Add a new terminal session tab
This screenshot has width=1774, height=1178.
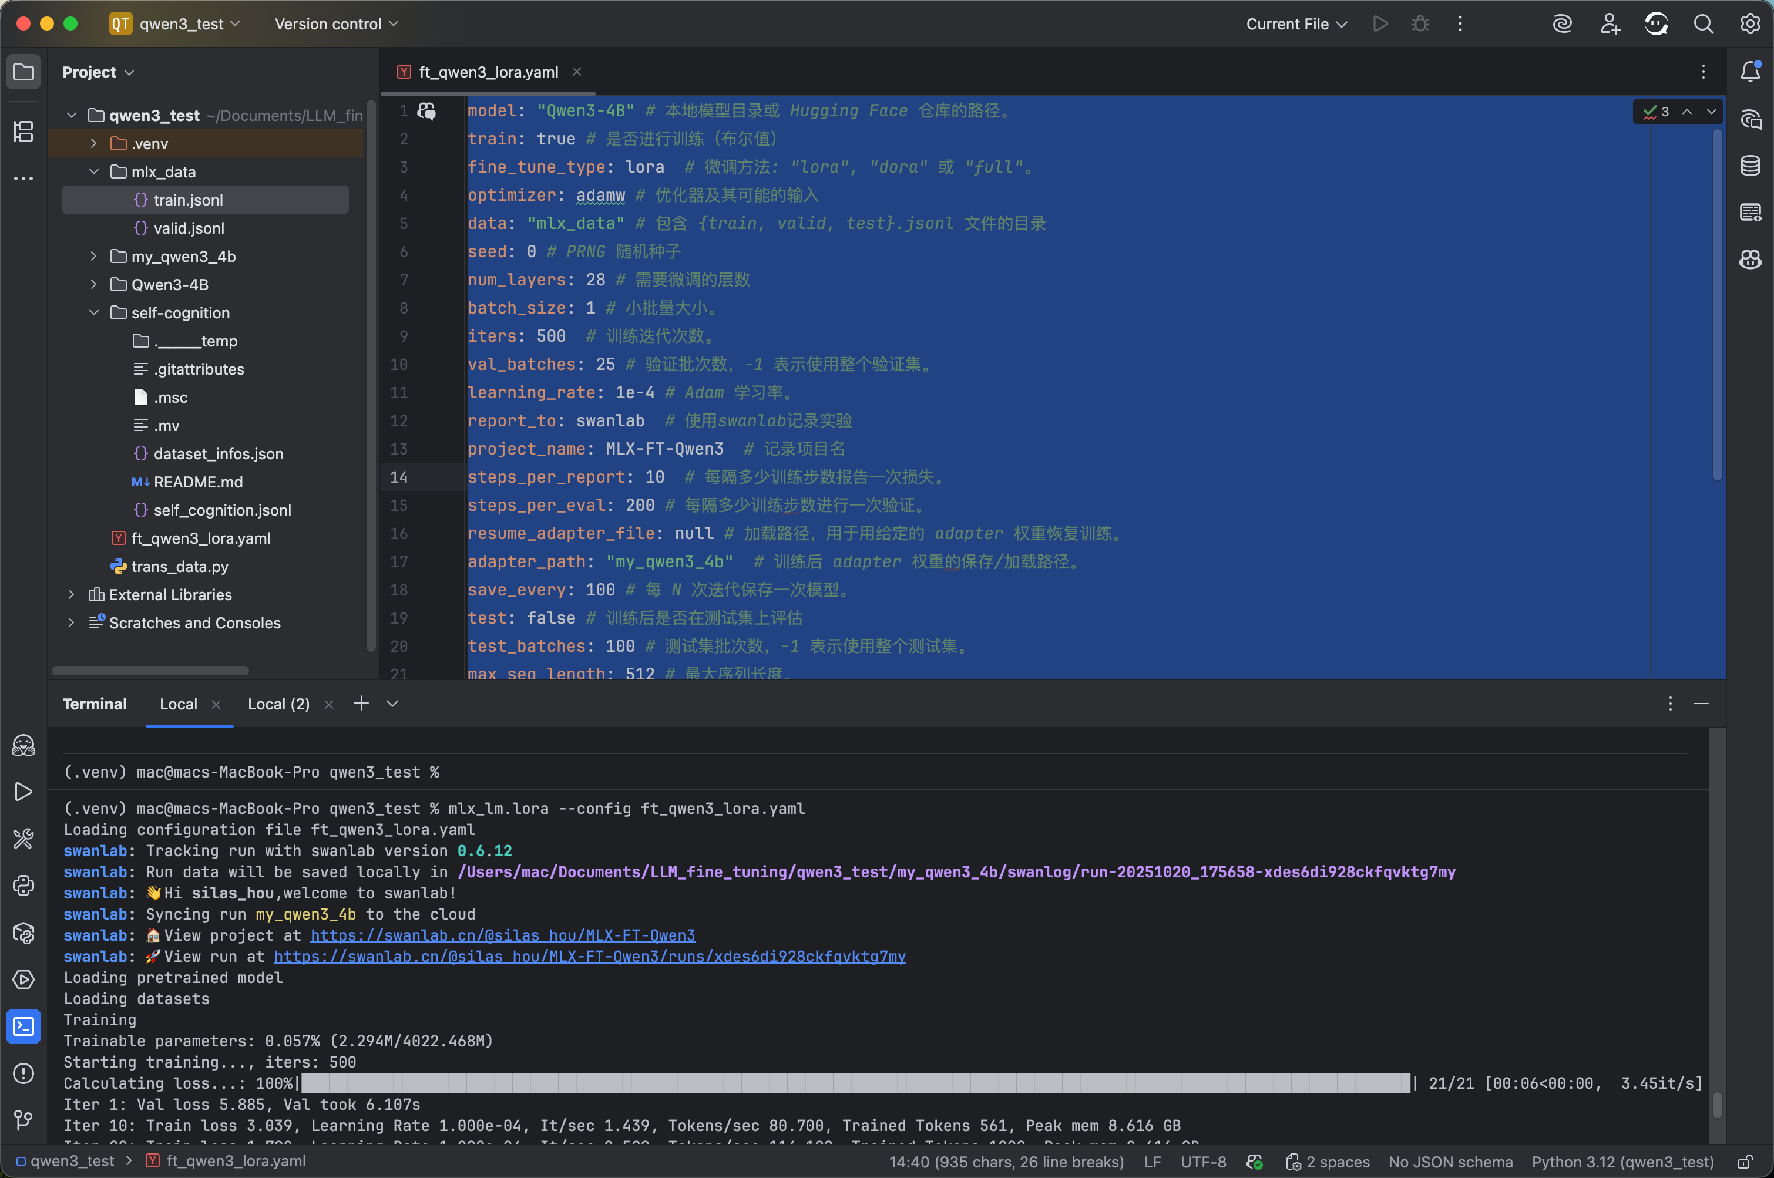click(x=361, y=703)
